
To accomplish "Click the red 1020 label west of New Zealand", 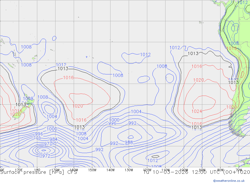I will click(x=15, y=114).
